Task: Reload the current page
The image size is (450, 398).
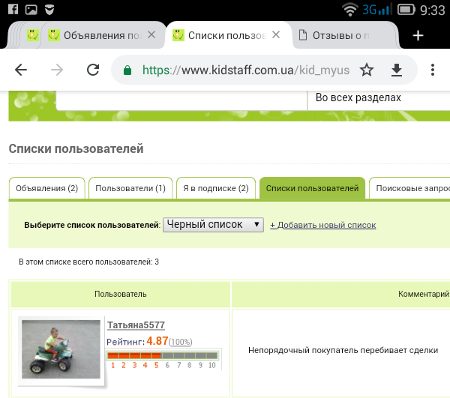Action: click(93, 70)
